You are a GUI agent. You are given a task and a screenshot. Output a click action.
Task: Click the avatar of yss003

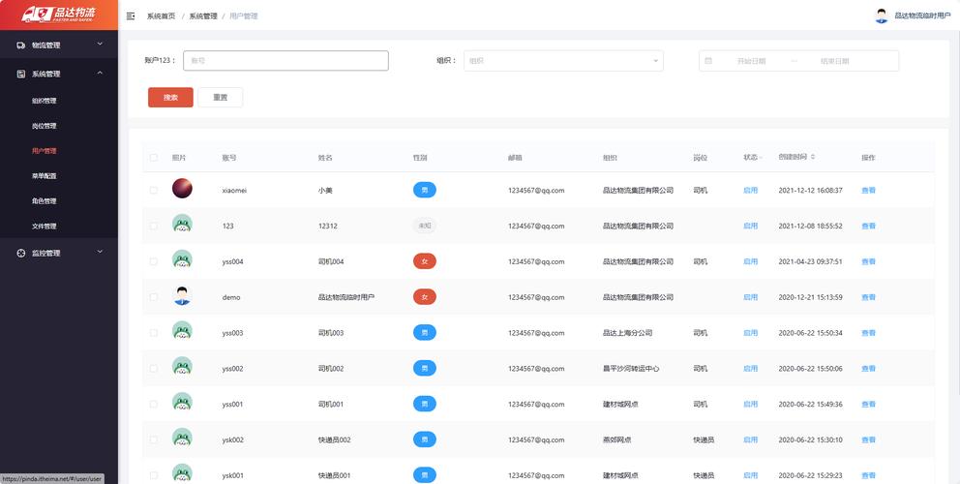click(182, 331)
